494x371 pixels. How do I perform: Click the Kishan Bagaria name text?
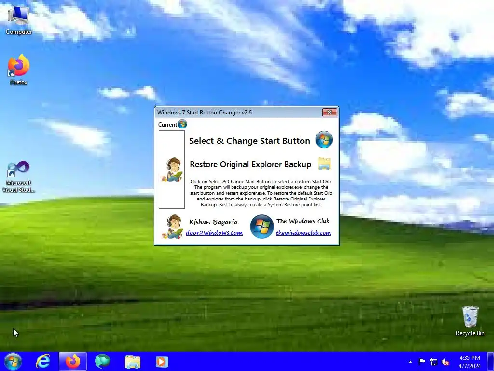(213, 222)
